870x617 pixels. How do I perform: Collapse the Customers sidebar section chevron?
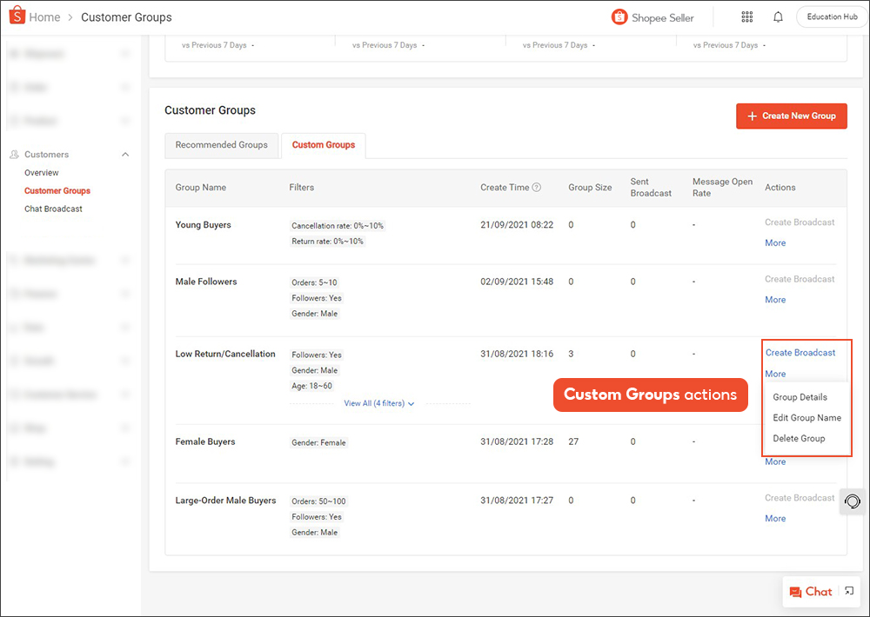[x=125, y=155]
